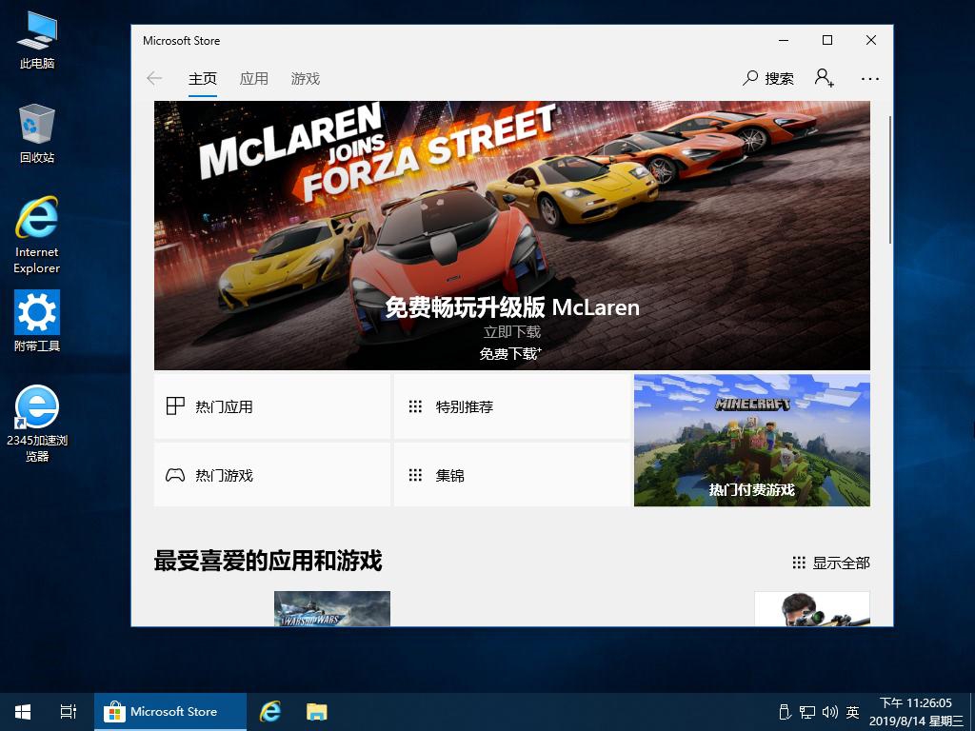
Task: Click the sign-in account icon
Action: (824, 78)
